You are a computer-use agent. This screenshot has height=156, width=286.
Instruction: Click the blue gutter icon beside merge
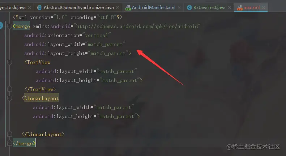tap(1, 25)
